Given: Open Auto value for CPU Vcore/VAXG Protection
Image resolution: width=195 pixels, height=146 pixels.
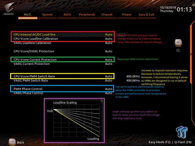Looking at the screenshot, I should [x=109, y=51].
